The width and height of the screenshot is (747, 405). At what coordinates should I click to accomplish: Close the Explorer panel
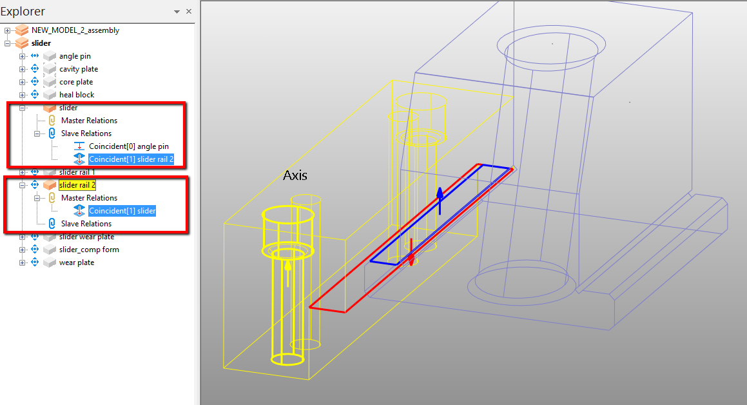(x=188, y=11)
